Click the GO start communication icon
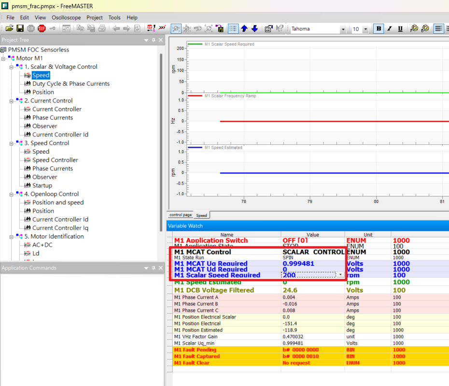 point(31,28)
